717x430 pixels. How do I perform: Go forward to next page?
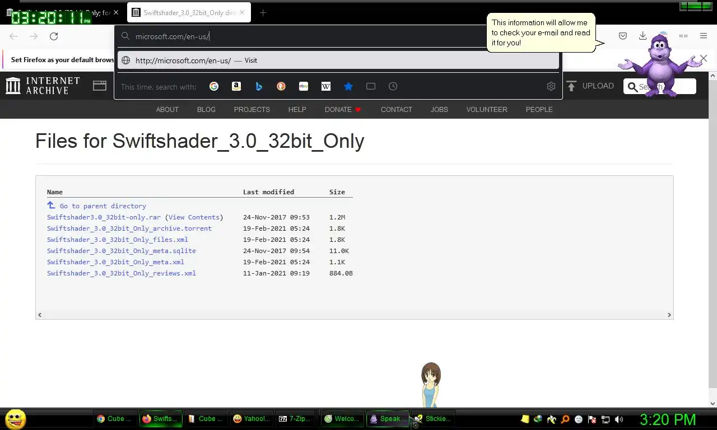[34, 36]
